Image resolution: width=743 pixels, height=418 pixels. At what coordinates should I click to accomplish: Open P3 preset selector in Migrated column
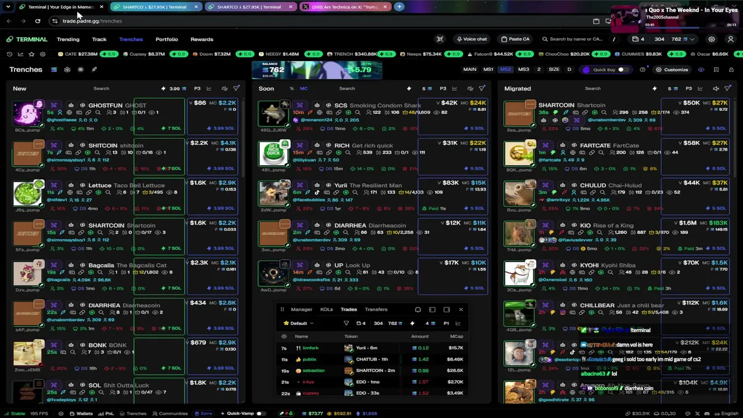pyautogui.click(x=688, y=89)
